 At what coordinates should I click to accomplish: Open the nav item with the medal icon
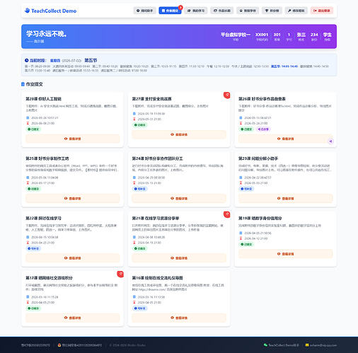click(x=248, y=11)
